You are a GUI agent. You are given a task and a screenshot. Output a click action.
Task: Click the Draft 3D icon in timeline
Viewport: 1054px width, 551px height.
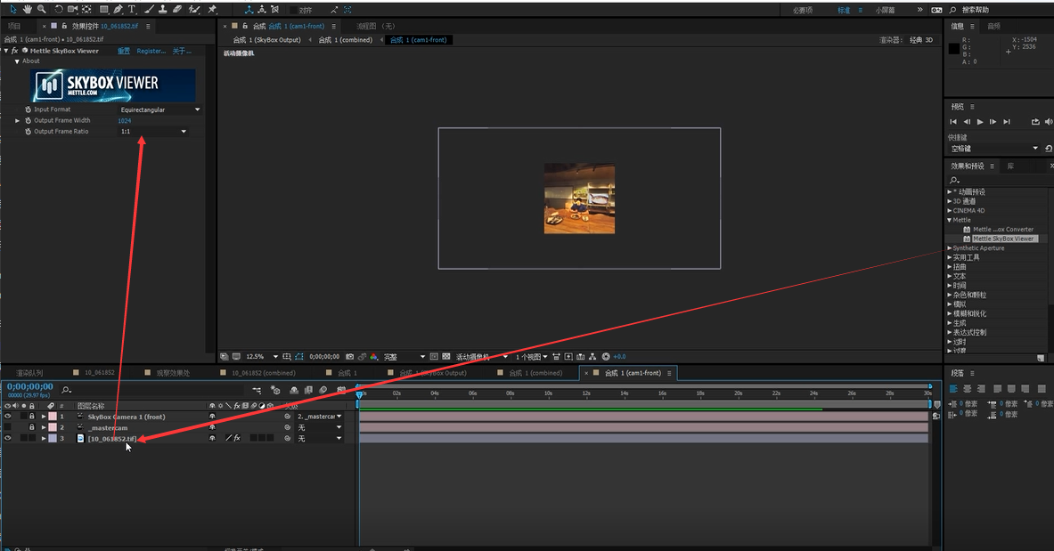point(275,390)
